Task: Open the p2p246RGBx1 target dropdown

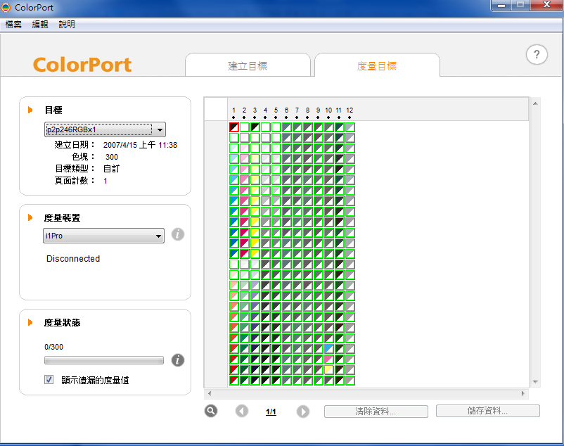Action: 105,129
